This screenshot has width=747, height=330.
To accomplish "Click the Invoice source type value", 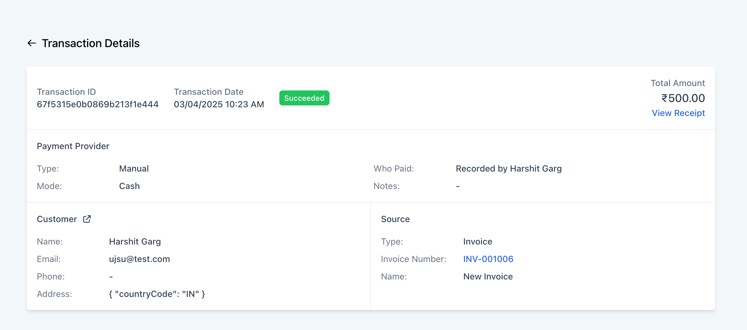I will coord(478,241).
